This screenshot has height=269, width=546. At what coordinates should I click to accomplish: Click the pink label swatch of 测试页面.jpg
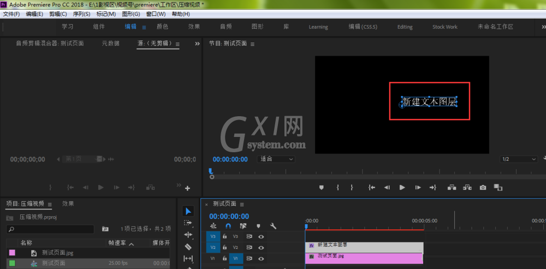(12, 253)
